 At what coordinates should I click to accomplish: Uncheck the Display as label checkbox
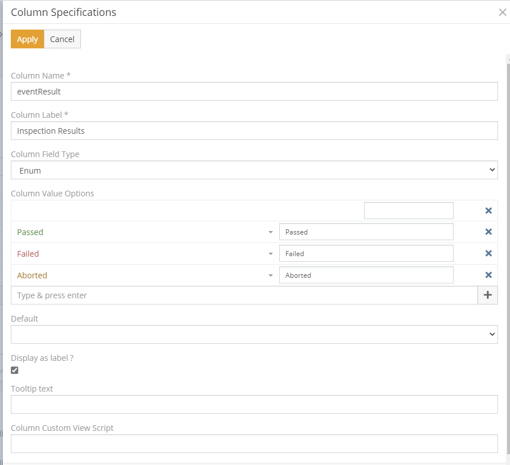[15, 371]
